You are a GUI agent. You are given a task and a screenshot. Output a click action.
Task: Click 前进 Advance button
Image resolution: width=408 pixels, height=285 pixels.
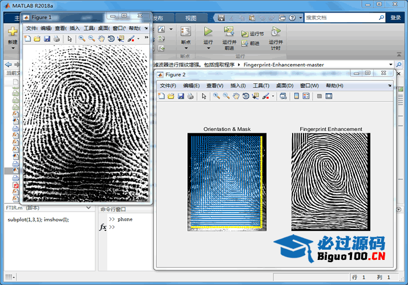tap(251, 43)
